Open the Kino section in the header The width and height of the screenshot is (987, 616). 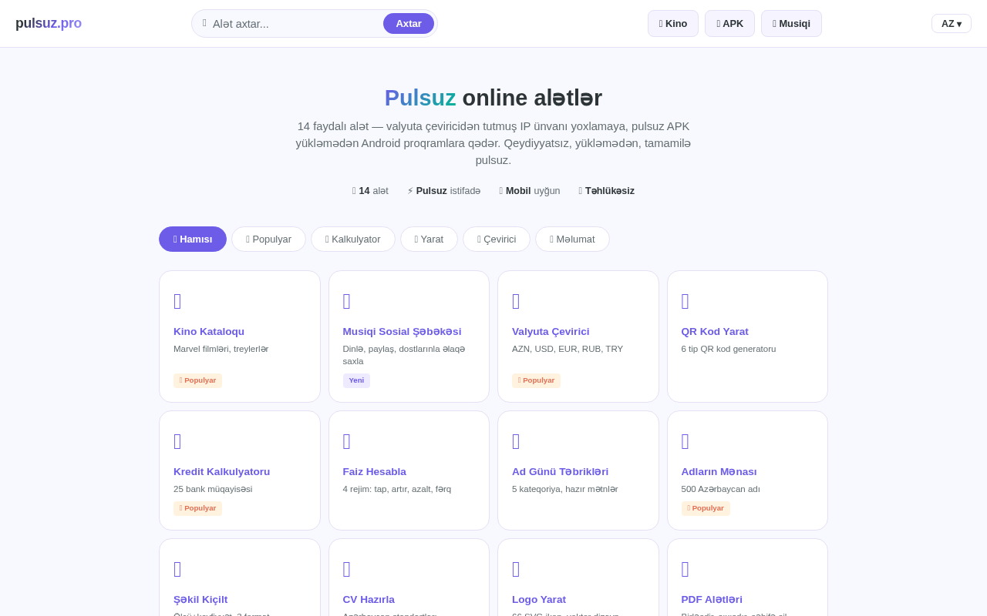[673, 24]
